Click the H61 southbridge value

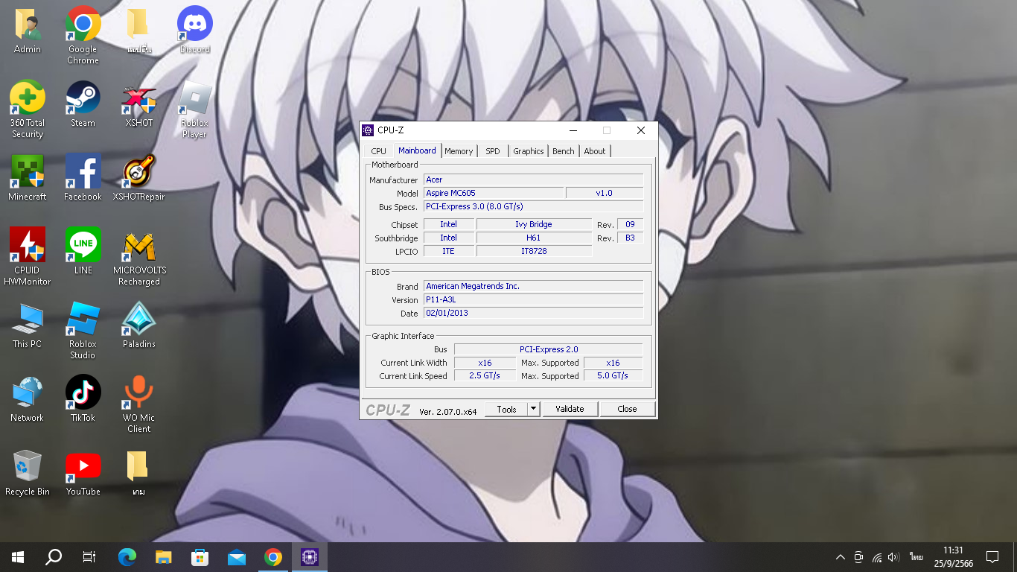click(x=533, y=238)
